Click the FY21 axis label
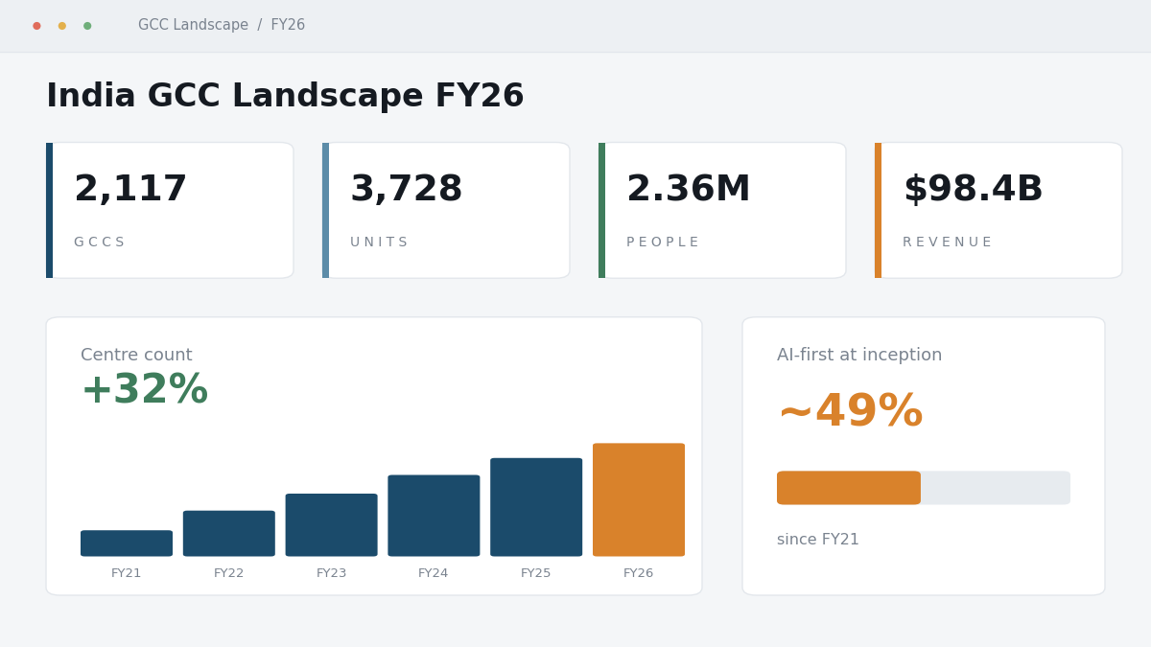 127,573
